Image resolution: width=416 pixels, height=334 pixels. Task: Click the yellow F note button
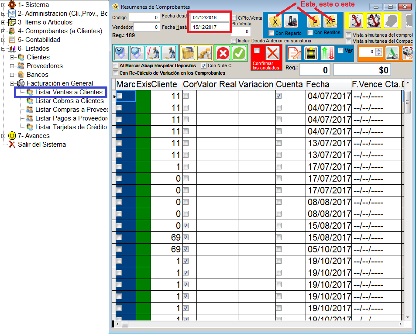pos(314,21)
